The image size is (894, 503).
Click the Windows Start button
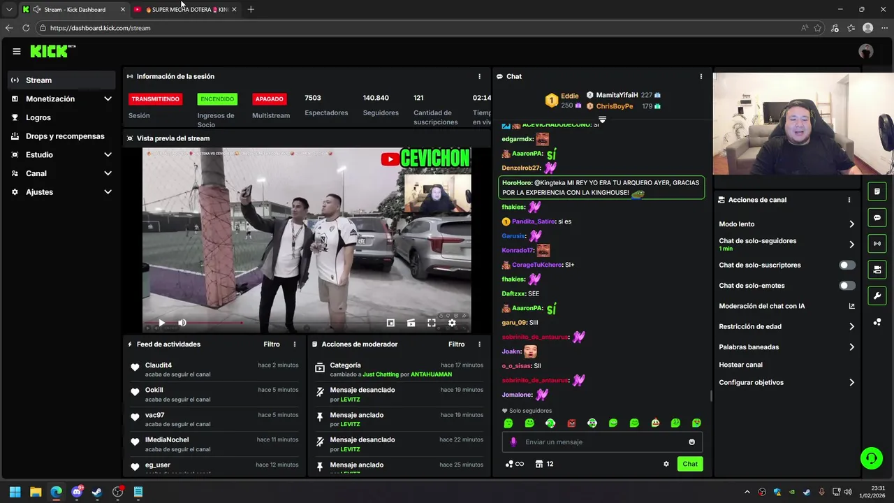coord(15,492)
